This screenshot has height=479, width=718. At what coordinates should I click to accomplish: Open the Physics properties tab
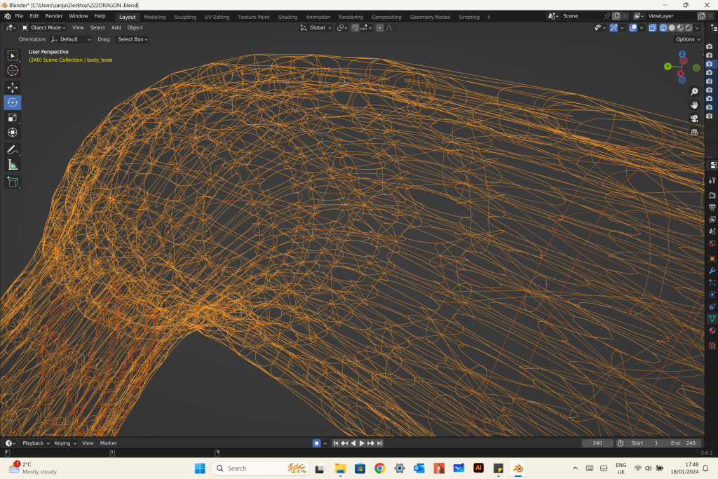[x=712, y=295]
